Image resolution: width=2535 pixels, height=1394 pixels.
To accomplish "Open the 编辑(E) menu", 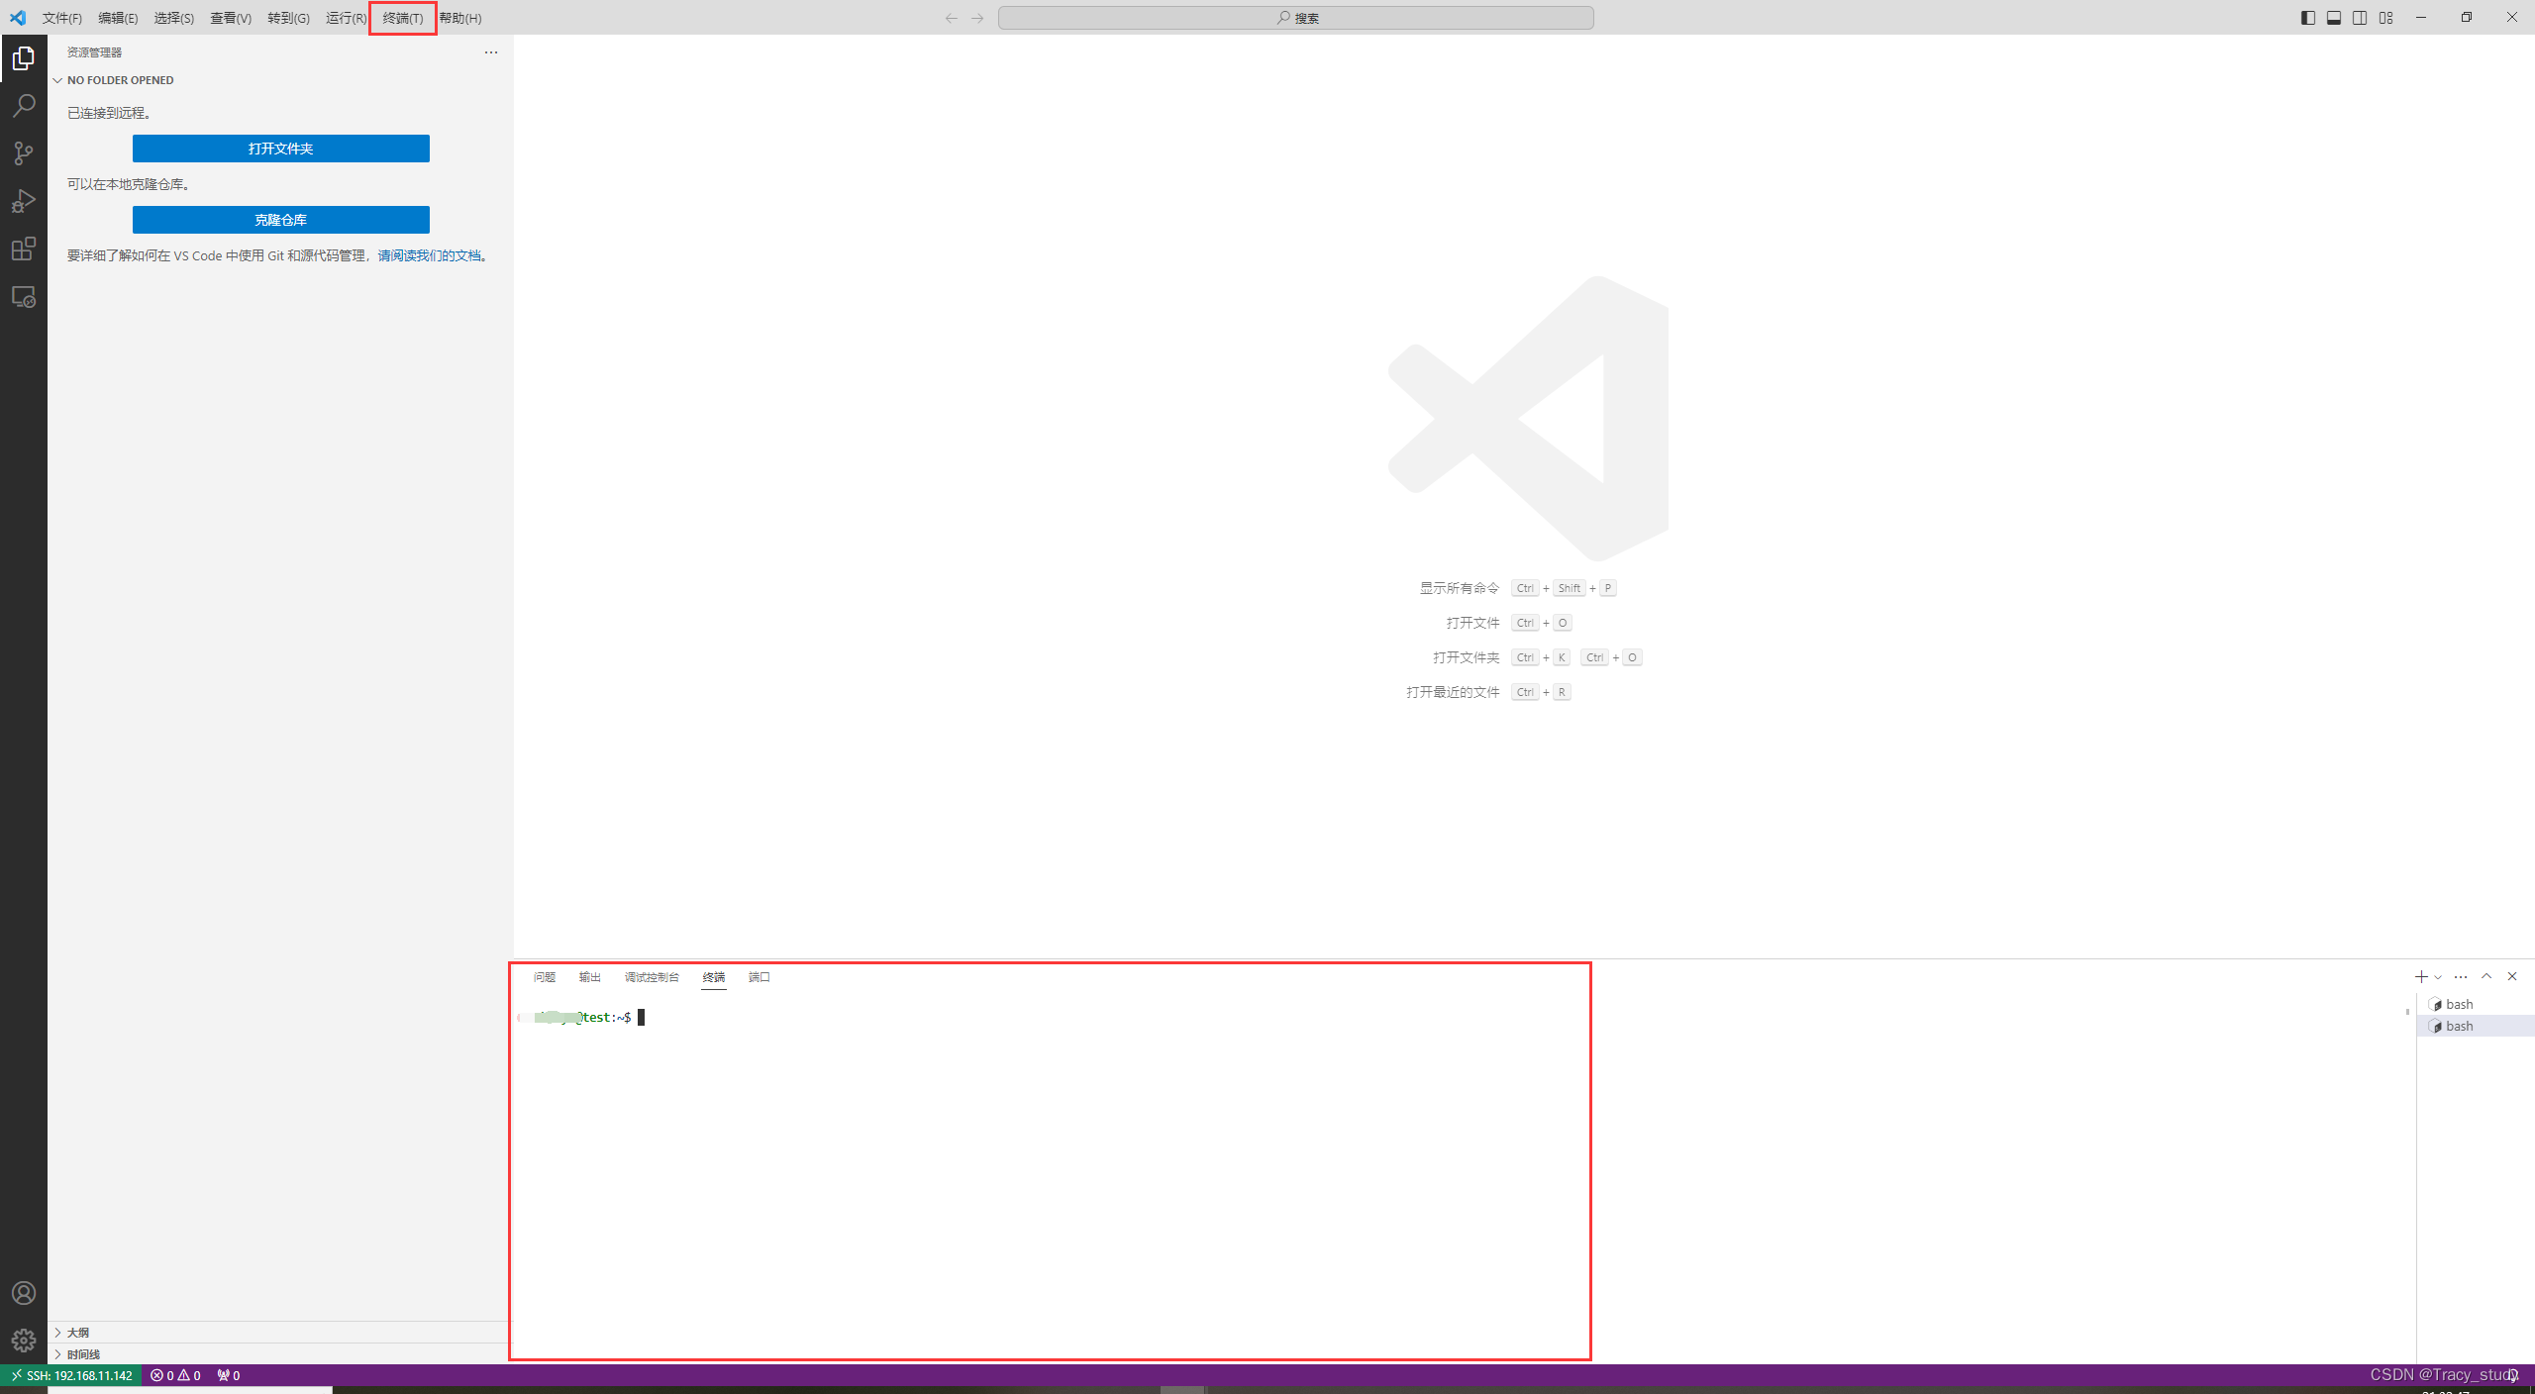I will click(x=118, y=18).
